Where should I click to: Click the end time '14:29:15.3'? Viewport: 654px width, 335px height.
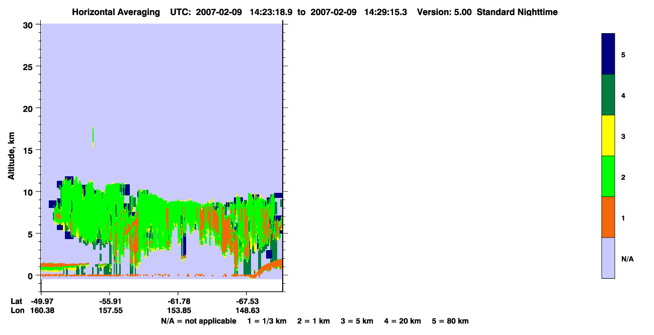[x=386, y=12]
